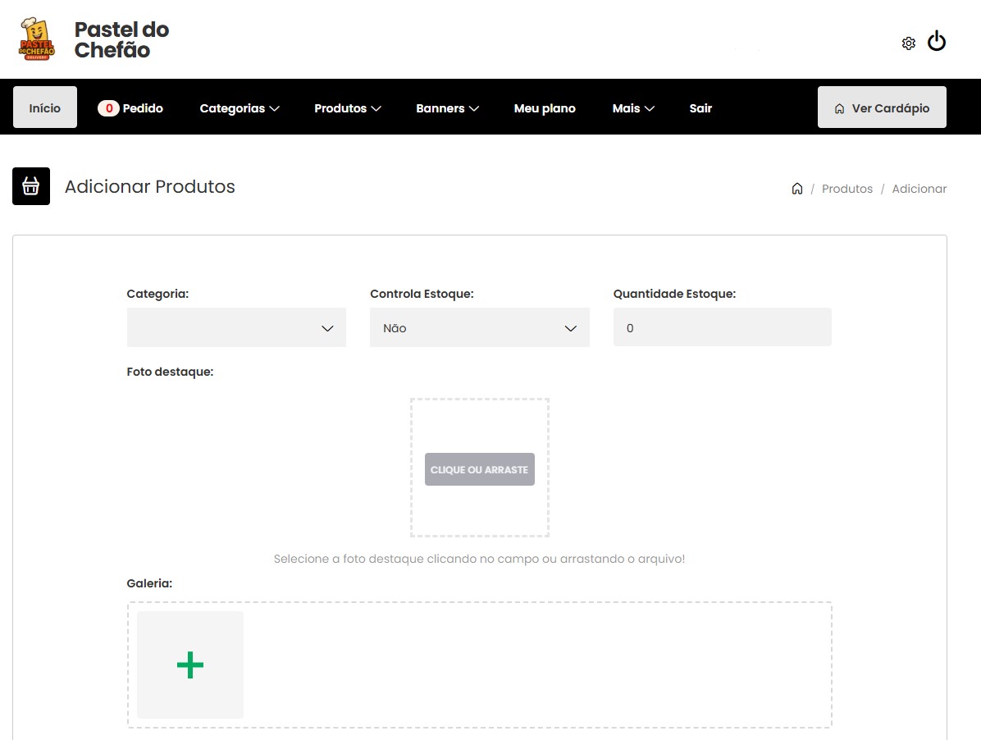Expand the Categorias navigation dropdown
The image size is (981, 740).
(x=240, y=107)
